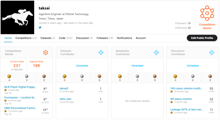220x120 pixels.
Task: Click the Current Rank 231 value
Action: pos(17,66)
